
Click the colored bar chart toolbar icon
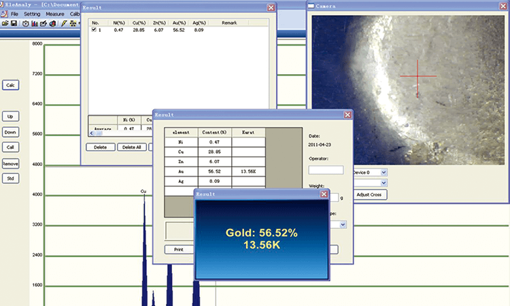[x=35, y=23]
